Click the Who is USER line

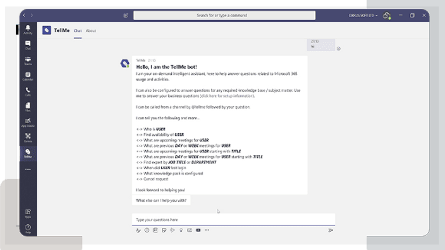151,129
